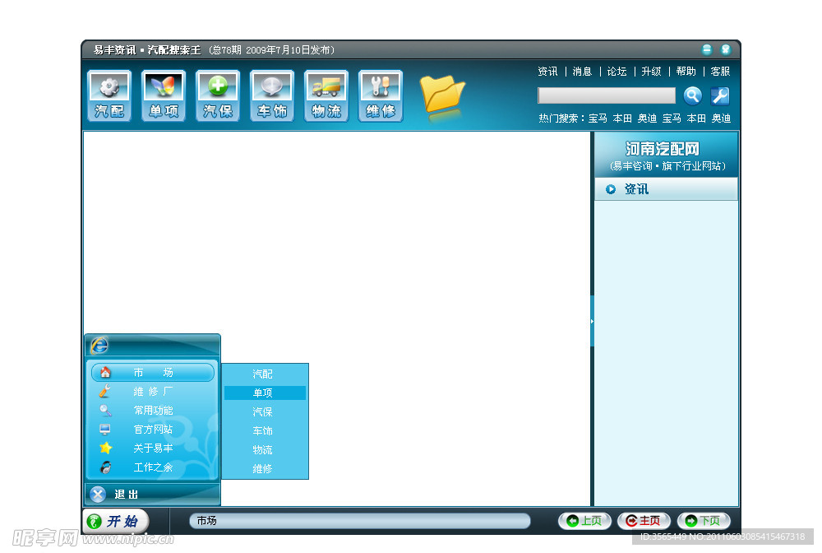Viewport: 822px width, 553px height.
Task: Open the 消息 top link
Action: click(x=582, y=72)
